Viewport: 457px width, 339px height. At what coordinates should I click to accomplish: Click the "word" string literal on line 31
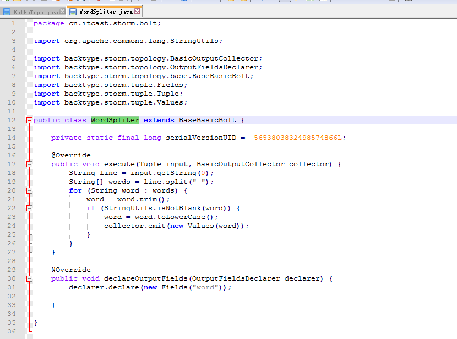205,287
